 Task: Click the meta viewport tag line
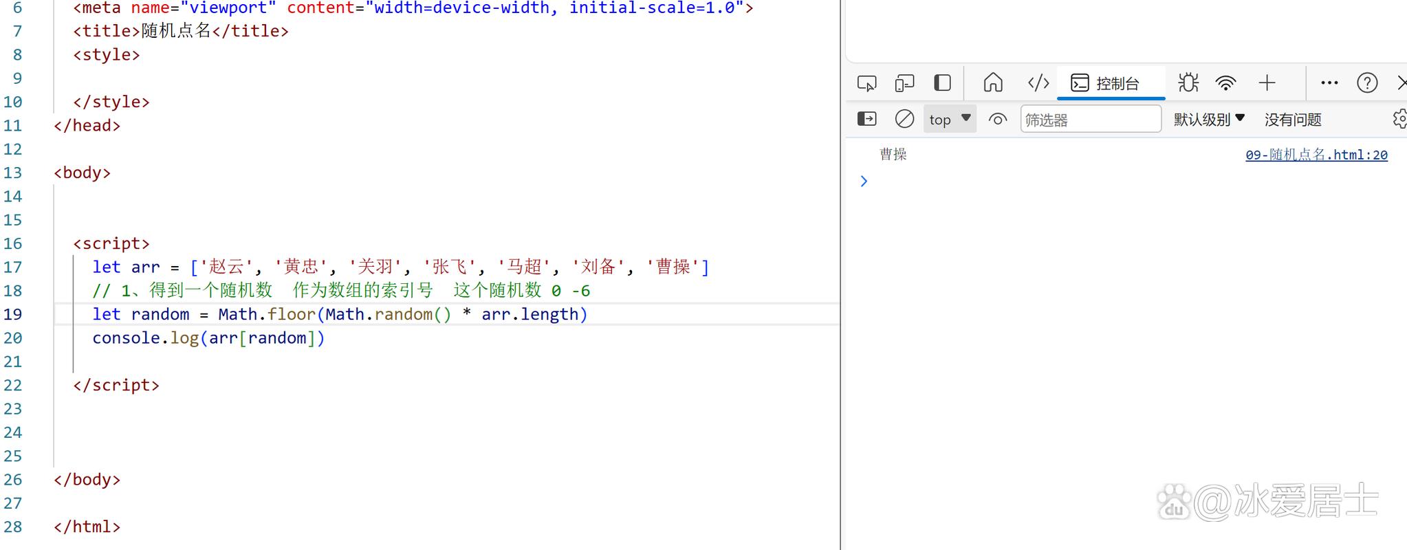413,8
